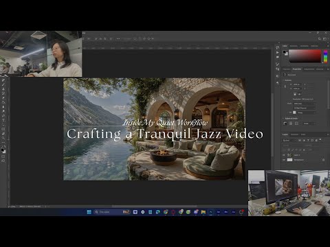Select the Eraser tool
330x247 pixels.
tap(3, 97)
